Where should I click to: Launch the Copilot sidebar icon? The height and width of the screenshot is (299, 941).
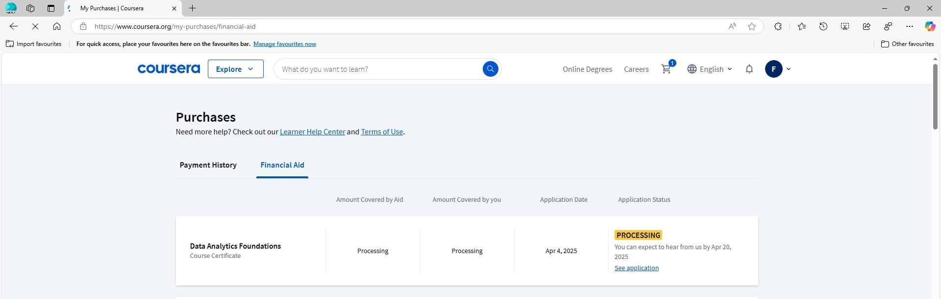930,26
